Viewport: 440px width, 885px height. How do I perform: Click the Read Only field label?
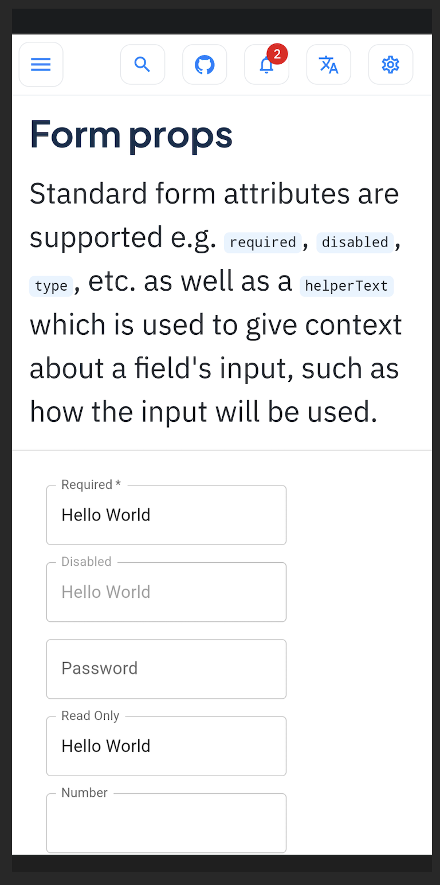click(x=91, y=715)
